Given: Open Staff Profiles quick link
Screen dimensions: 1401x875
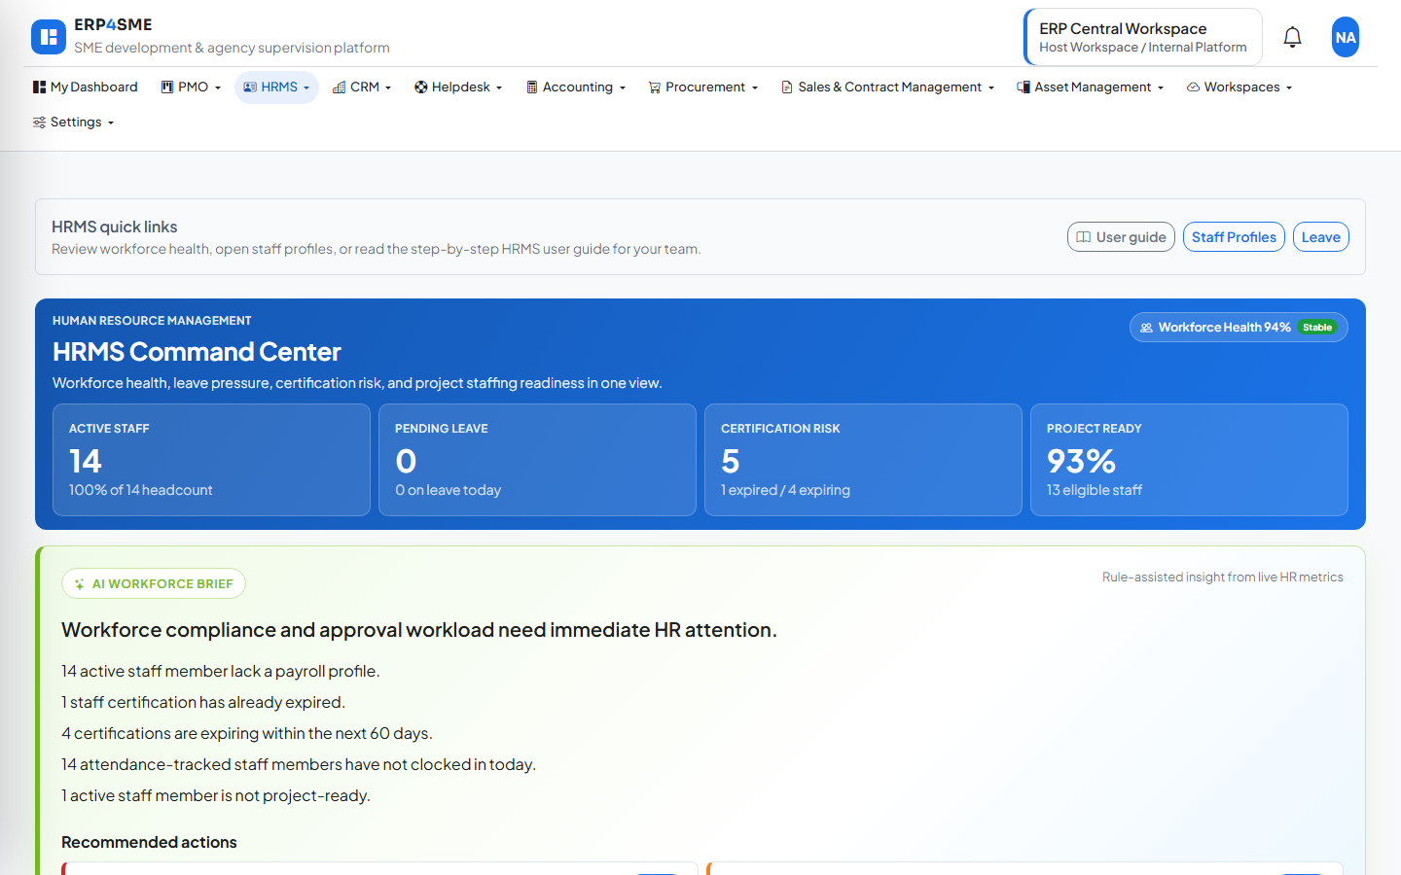Looking at the screenshot, I should coord(1234,237).
